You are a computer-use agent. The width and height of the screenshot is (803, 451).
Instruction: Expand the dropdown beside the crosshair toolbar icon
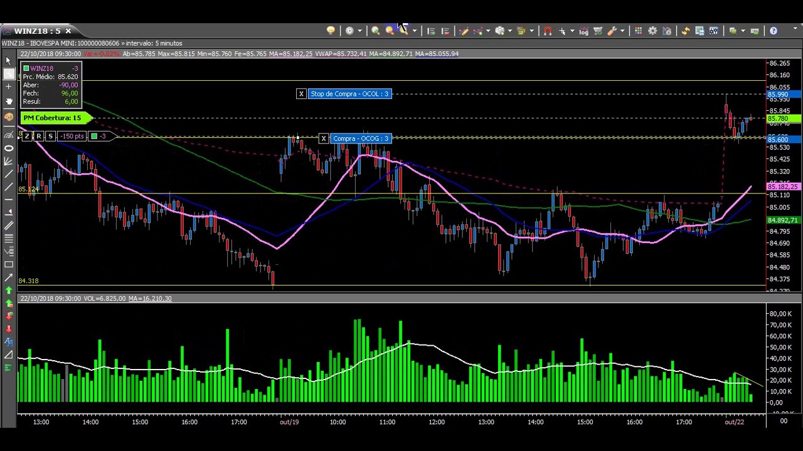click(572, 31)
